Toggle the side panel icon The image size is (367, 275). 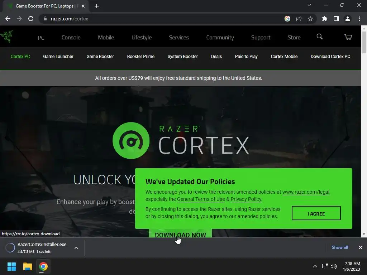[x=336, y=19]
